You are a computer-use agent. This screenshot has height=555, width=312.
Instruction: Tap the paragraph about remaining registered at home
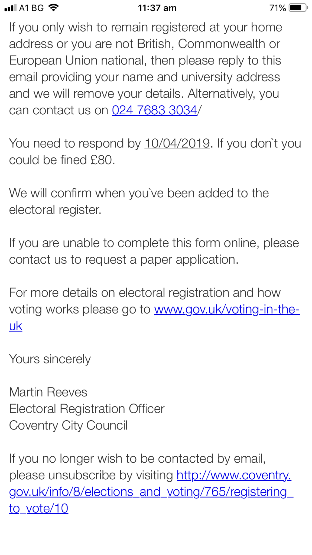145,60
